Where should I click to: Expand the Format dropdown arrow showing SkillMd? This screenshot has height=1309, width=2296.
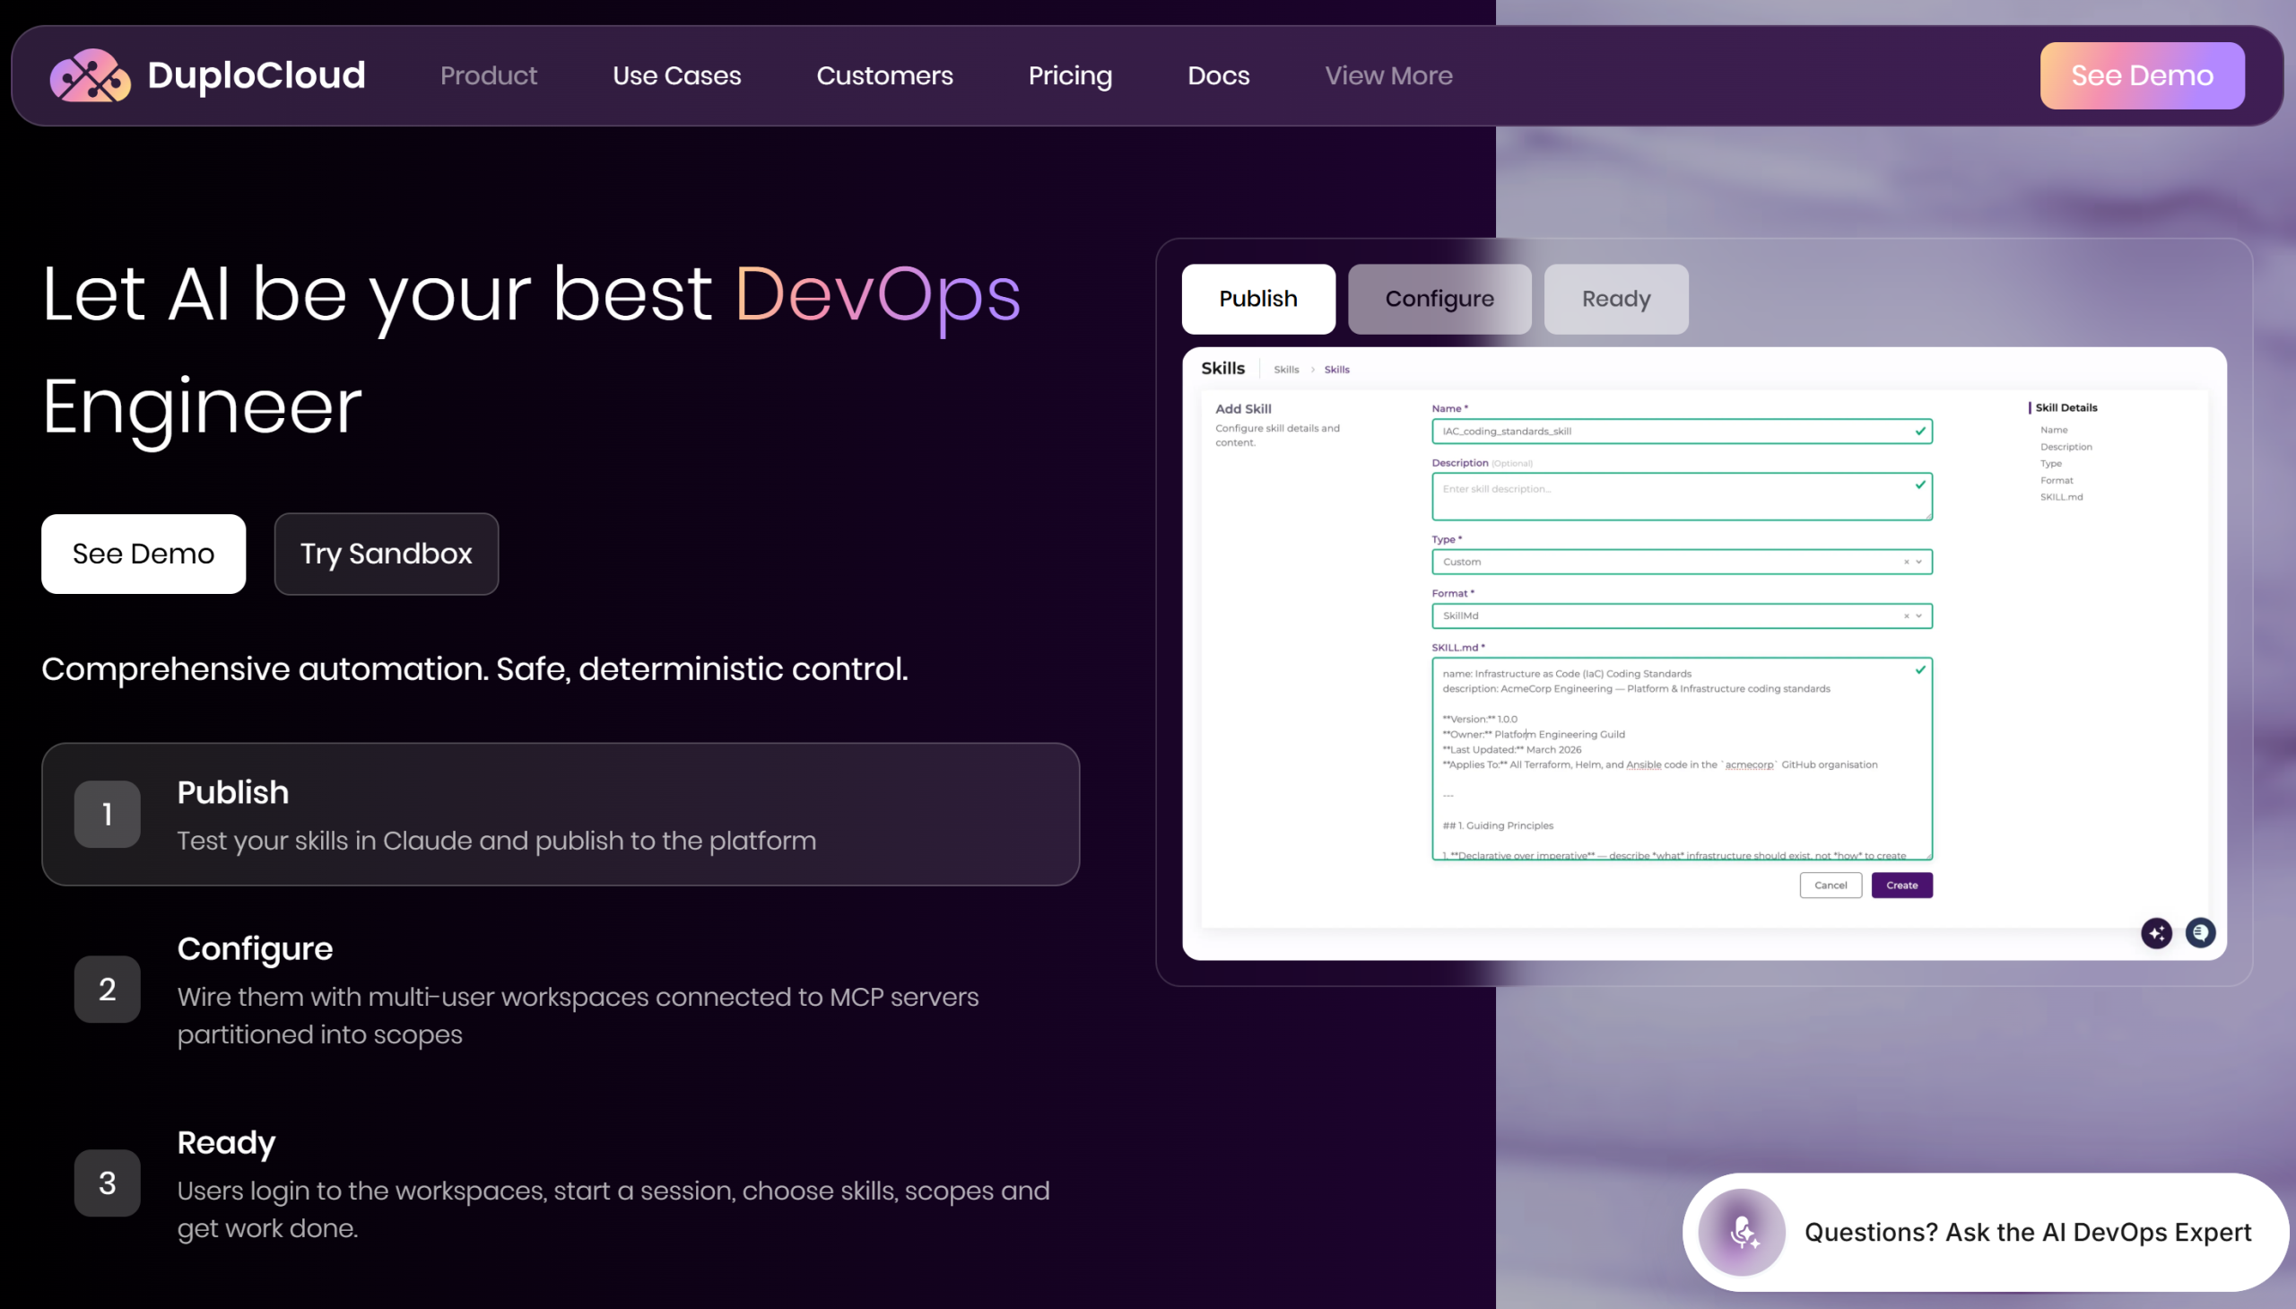(1918, 615)
